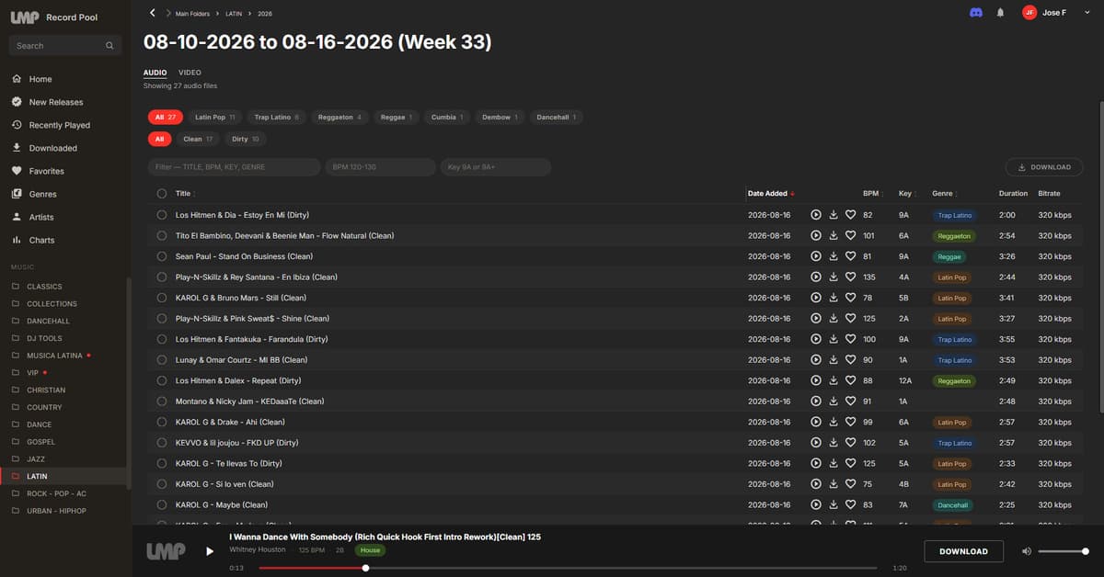Go back with the left arrow

click(153, 13)
